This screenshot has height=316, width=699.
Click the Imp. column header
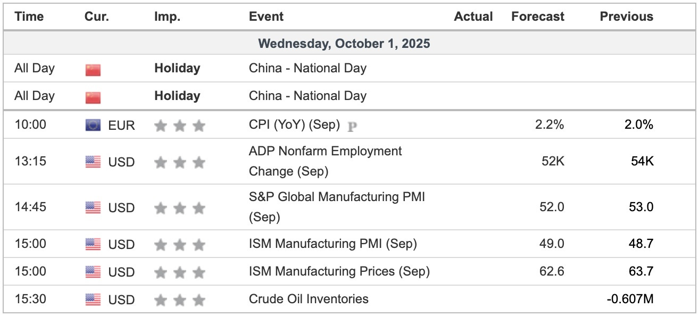[168, 16]
